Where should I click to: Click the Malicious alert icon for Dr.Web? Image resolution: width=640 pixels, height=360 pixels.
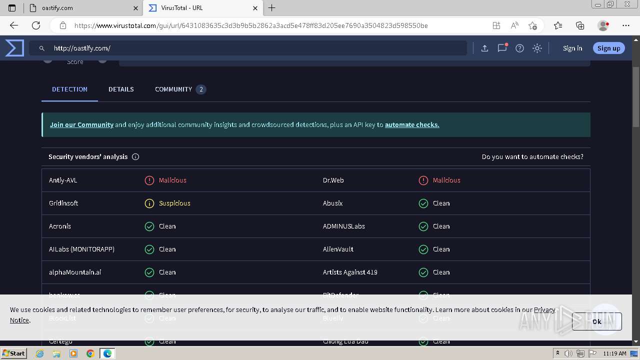tap(423, 180)
